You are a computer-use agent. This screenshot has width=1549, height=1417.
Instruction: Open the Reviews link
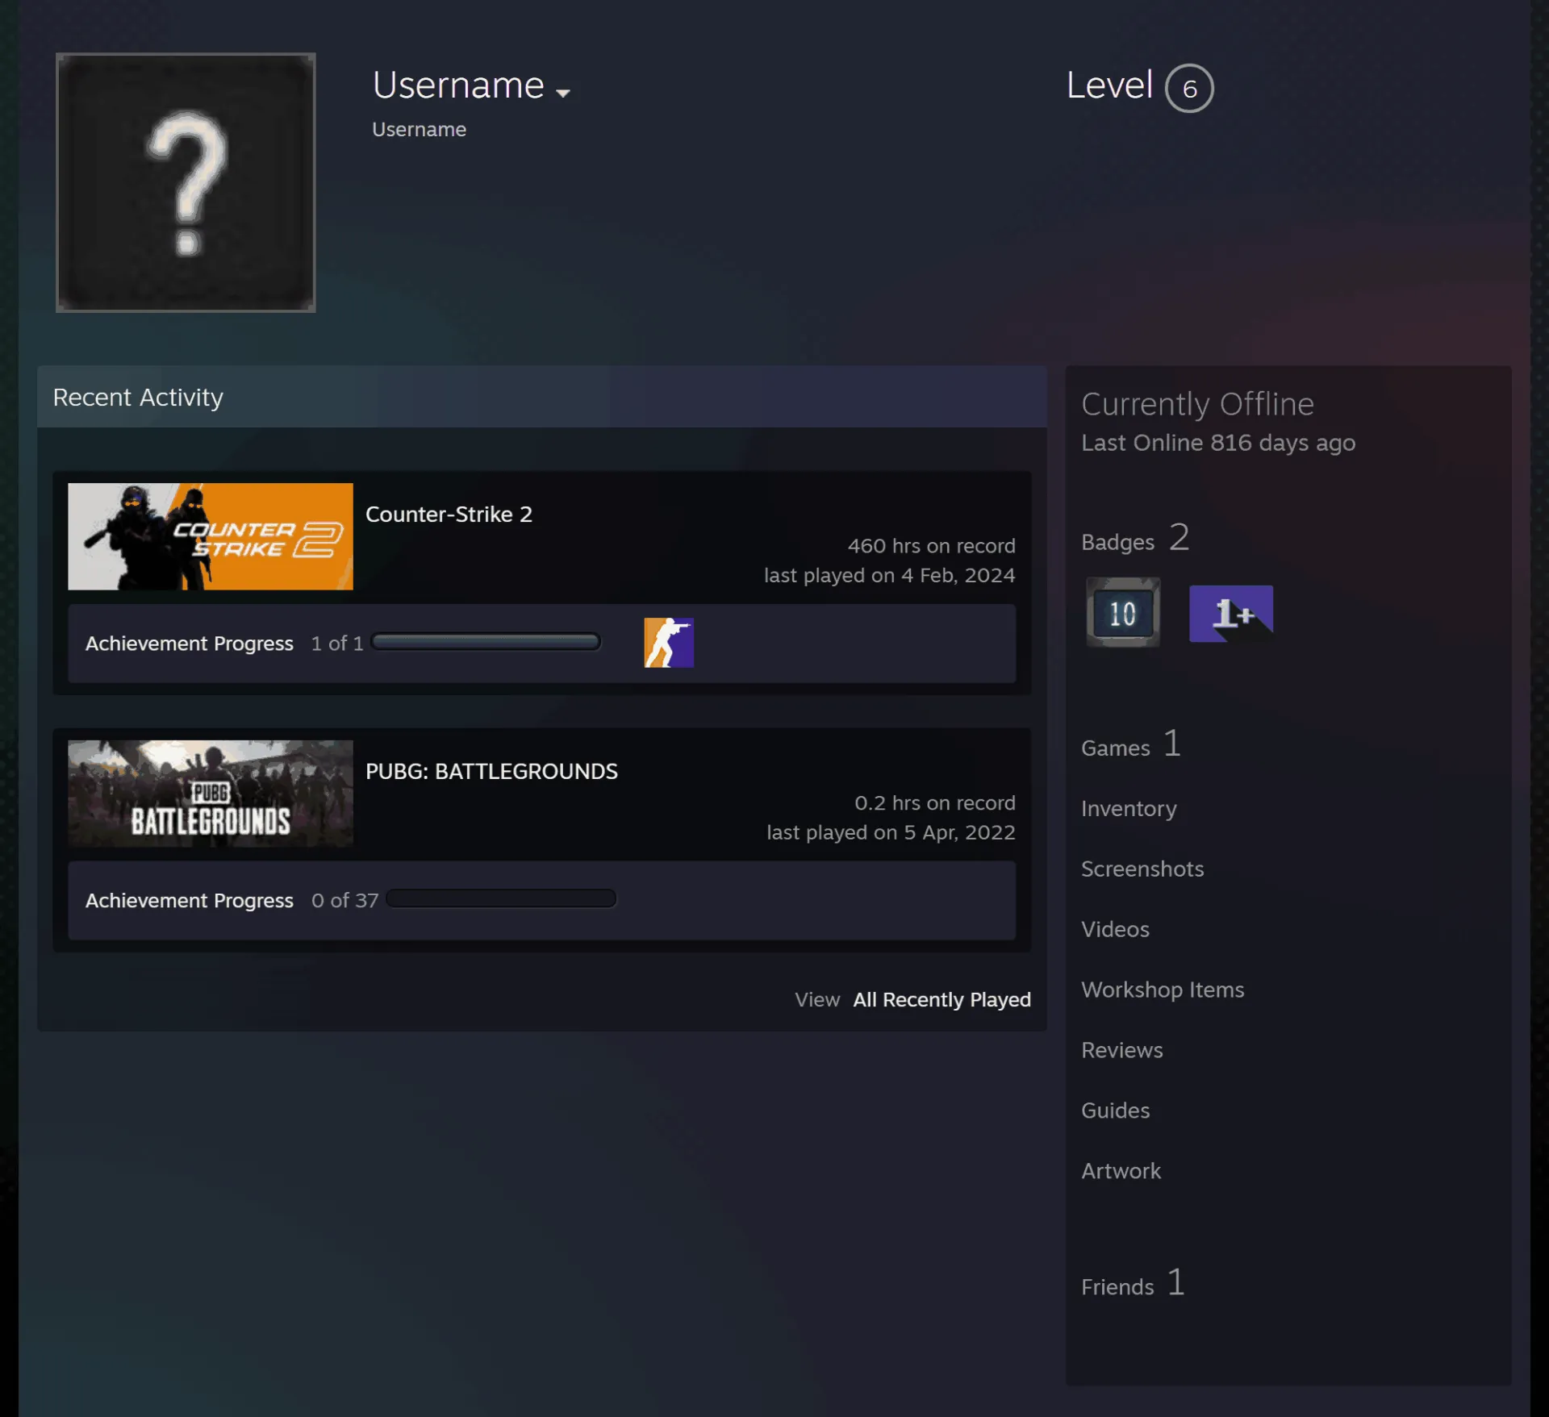(x=1122, y=1050)
